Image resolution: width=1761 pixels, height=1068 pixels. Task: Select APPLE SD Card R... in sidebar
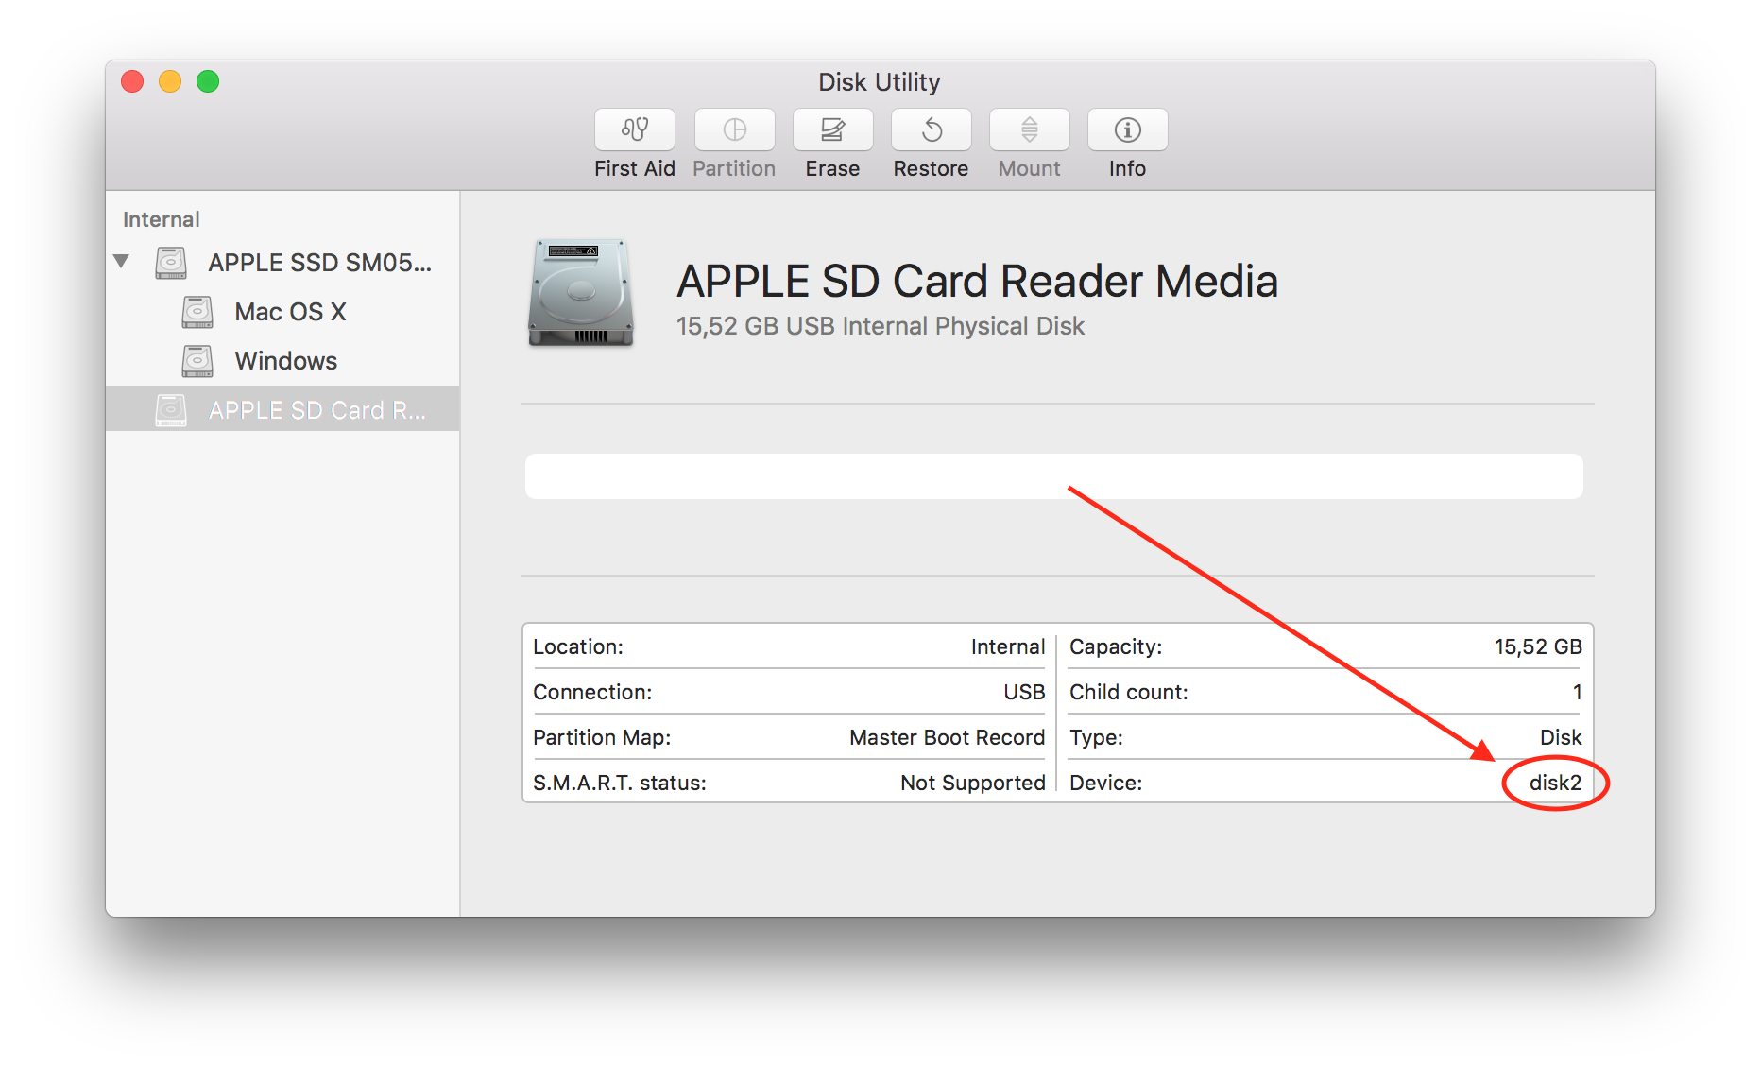(283, 409)
